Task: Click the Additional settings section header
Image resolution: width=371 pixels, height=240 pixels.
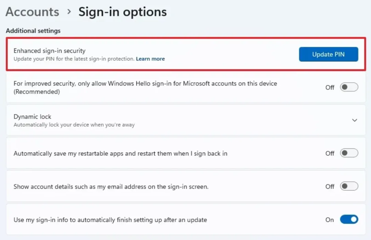Action: tap(33, 31)
